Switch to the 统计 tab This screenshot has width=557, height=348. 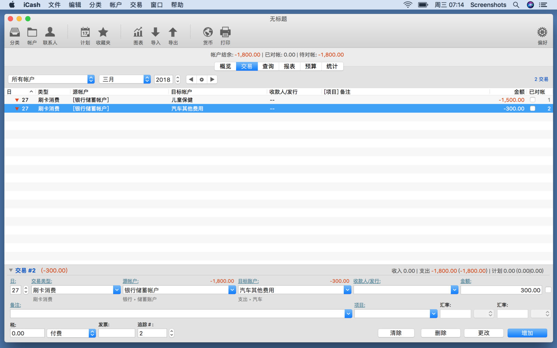click(332, 66)
